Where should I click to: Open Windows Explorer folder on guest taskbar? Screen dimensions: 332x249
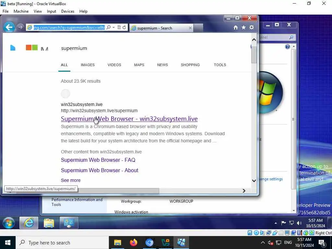coord(49,223)
